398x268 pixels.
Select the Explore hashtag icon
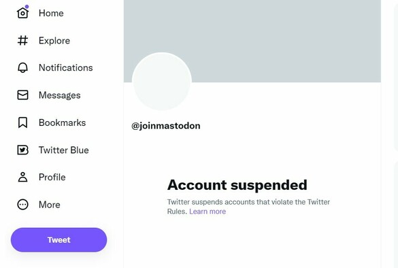22,40
